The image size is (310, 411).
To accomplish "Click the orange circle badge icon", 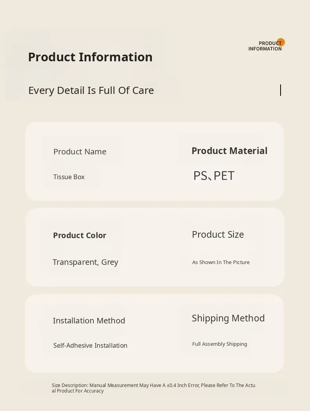I will tap(281, 42).
